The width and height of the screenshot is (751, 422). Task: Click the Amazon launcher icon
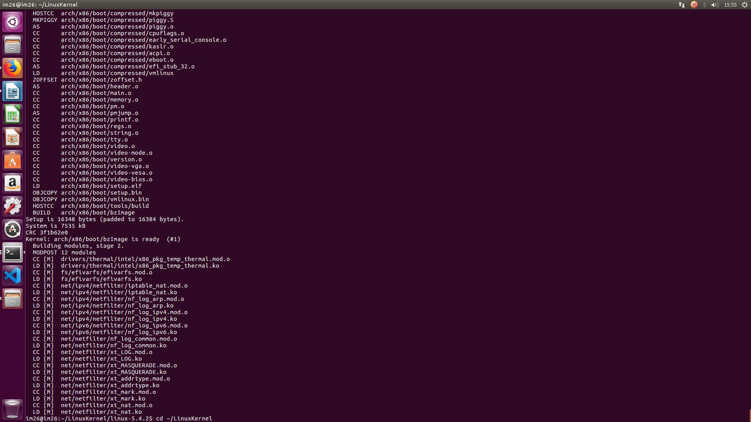click(x=13, y=183)
